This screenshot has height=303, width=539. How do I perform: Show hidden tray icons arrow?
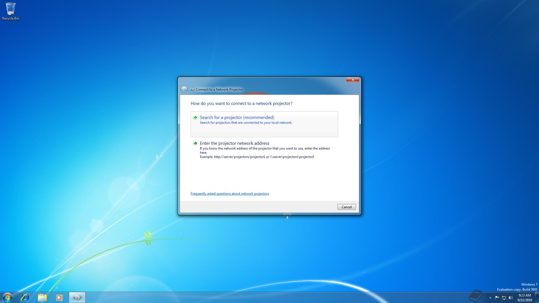click(x=490, y=298)
